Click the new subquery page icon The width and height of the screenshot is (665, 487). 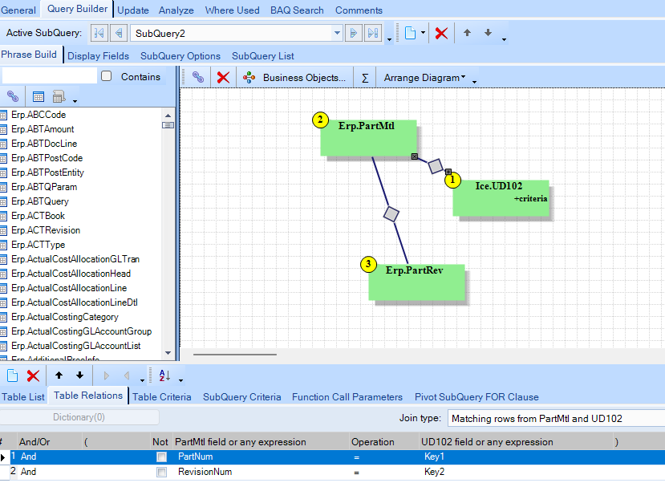pos(410,33)
